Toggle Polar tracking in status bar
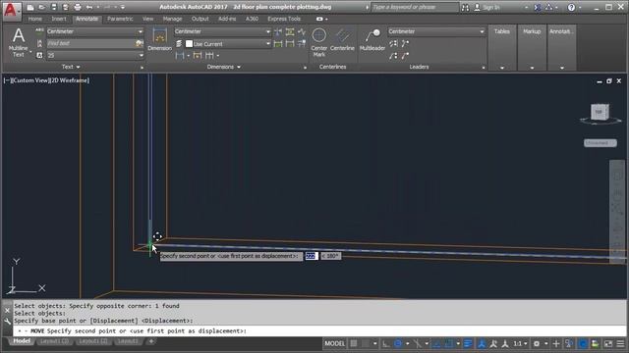Screen dimensions: 629x353 [398, 343]
